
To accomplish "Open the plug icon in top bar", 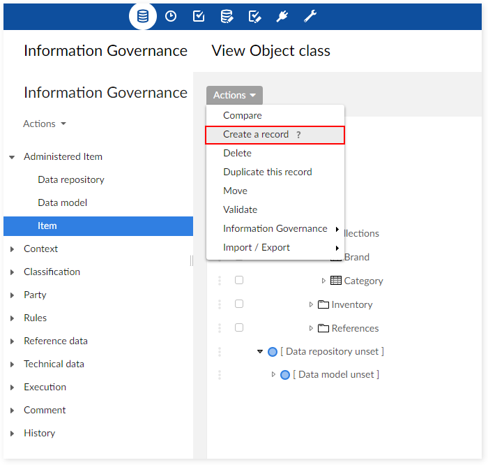I will (282, 16).
